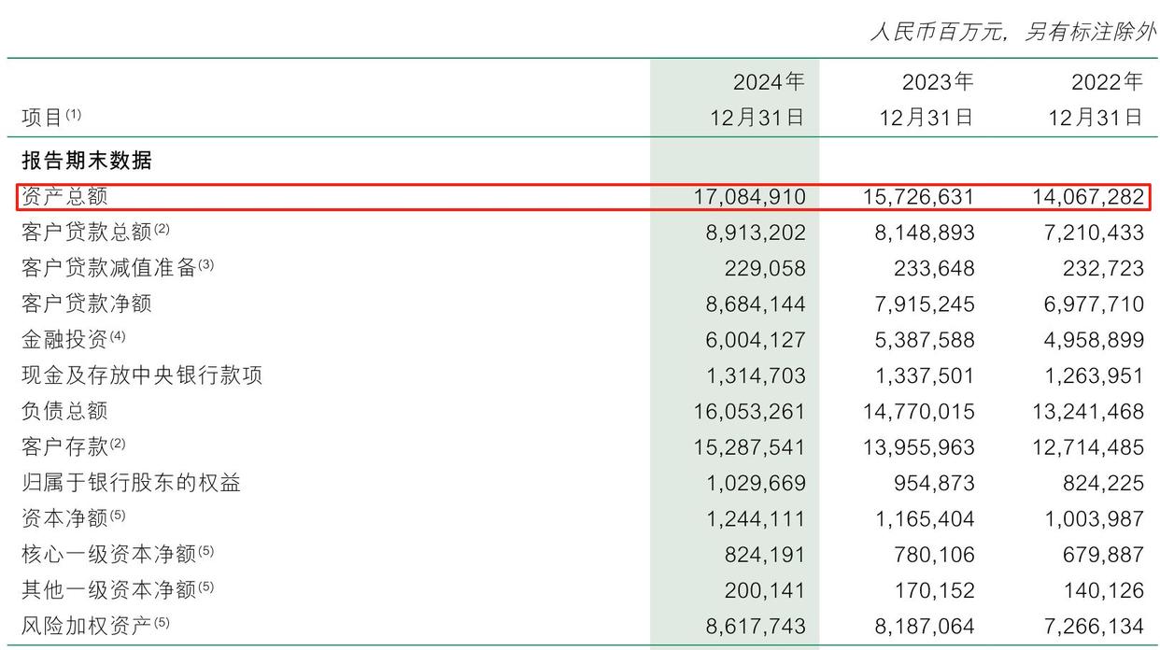Select the 项目 header label
Viewport: 1160px width, 650px height.
tap(42, 118)
